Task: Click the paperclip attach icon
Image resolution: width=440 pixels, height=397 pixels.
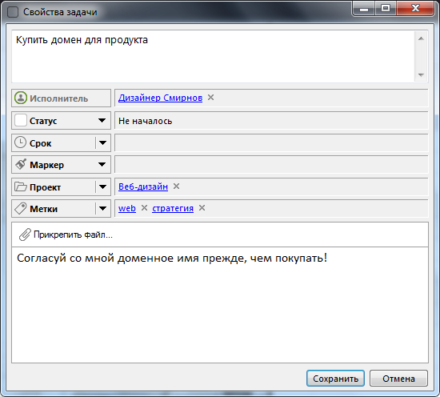Action: click(25, 235)
